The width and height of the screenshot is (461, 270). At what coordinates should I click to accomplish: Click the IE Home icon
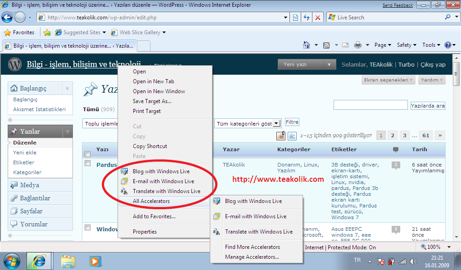coord(306,45)
